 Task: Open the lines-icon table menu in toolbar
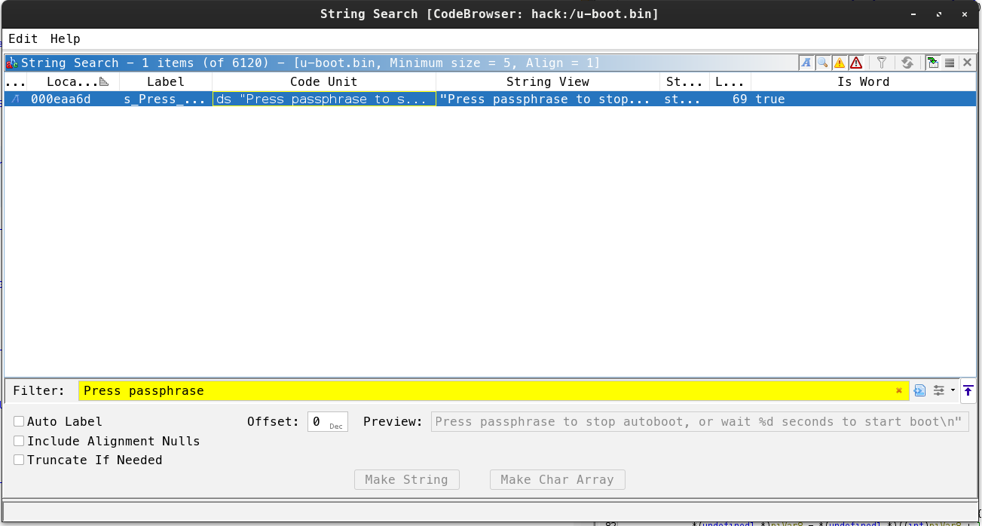pyautogui.click(x=950, y=63)
